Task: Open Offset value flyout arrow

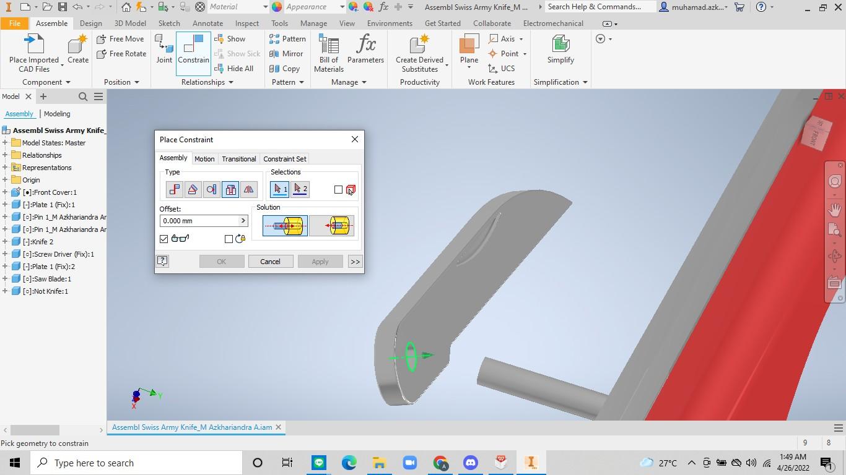Action: coord(243,221)
